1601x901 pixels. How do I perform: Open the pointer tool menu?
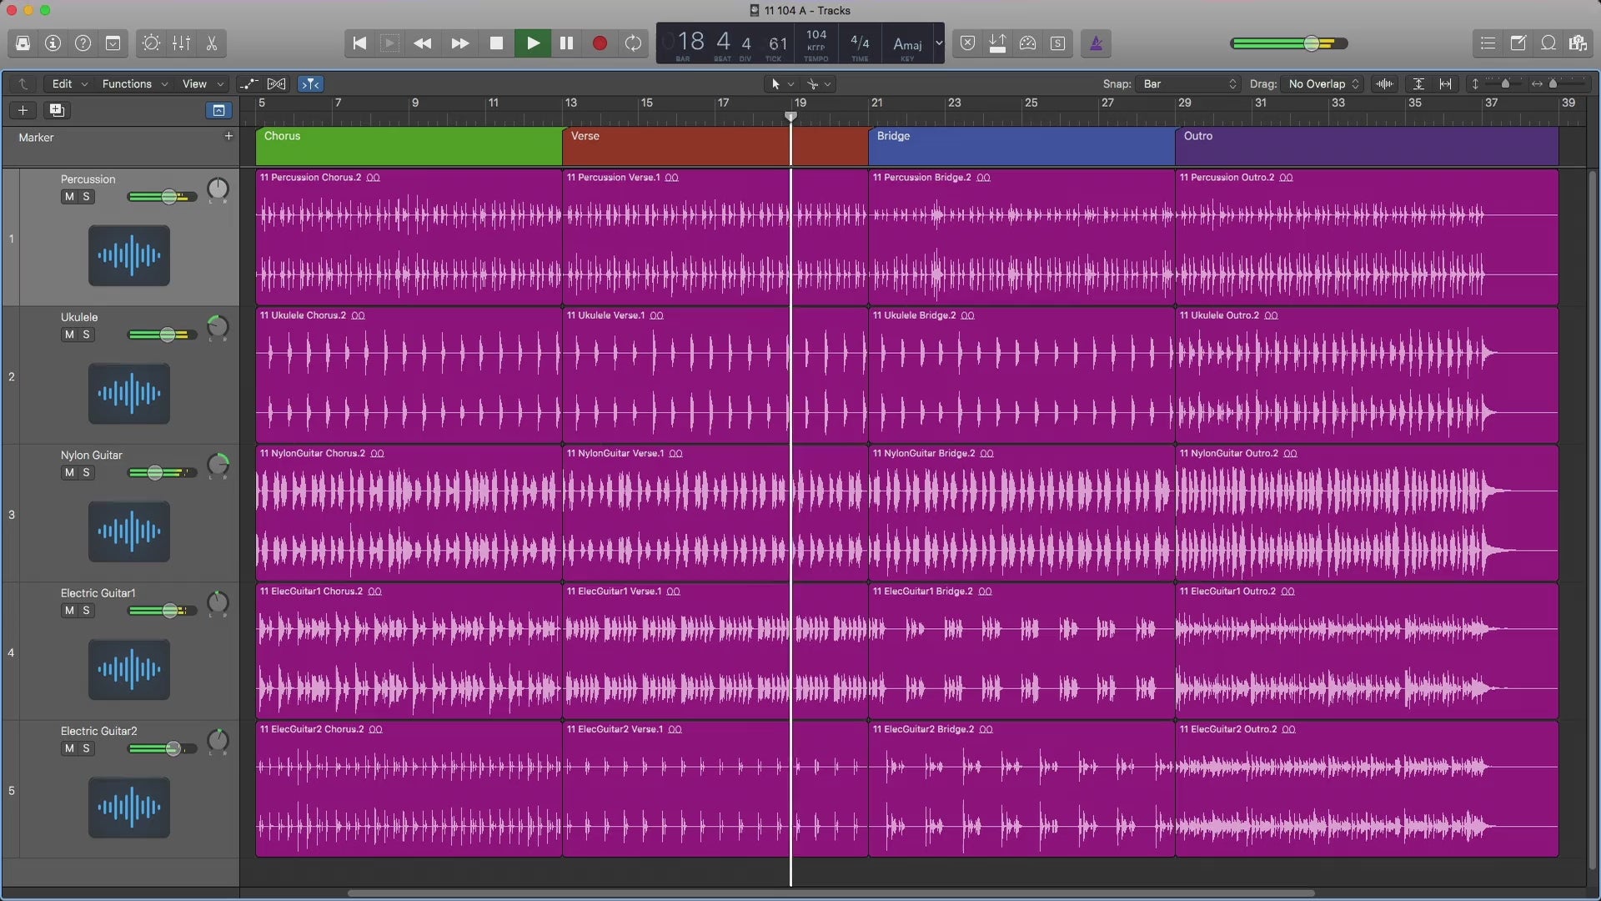pos(781,84)
